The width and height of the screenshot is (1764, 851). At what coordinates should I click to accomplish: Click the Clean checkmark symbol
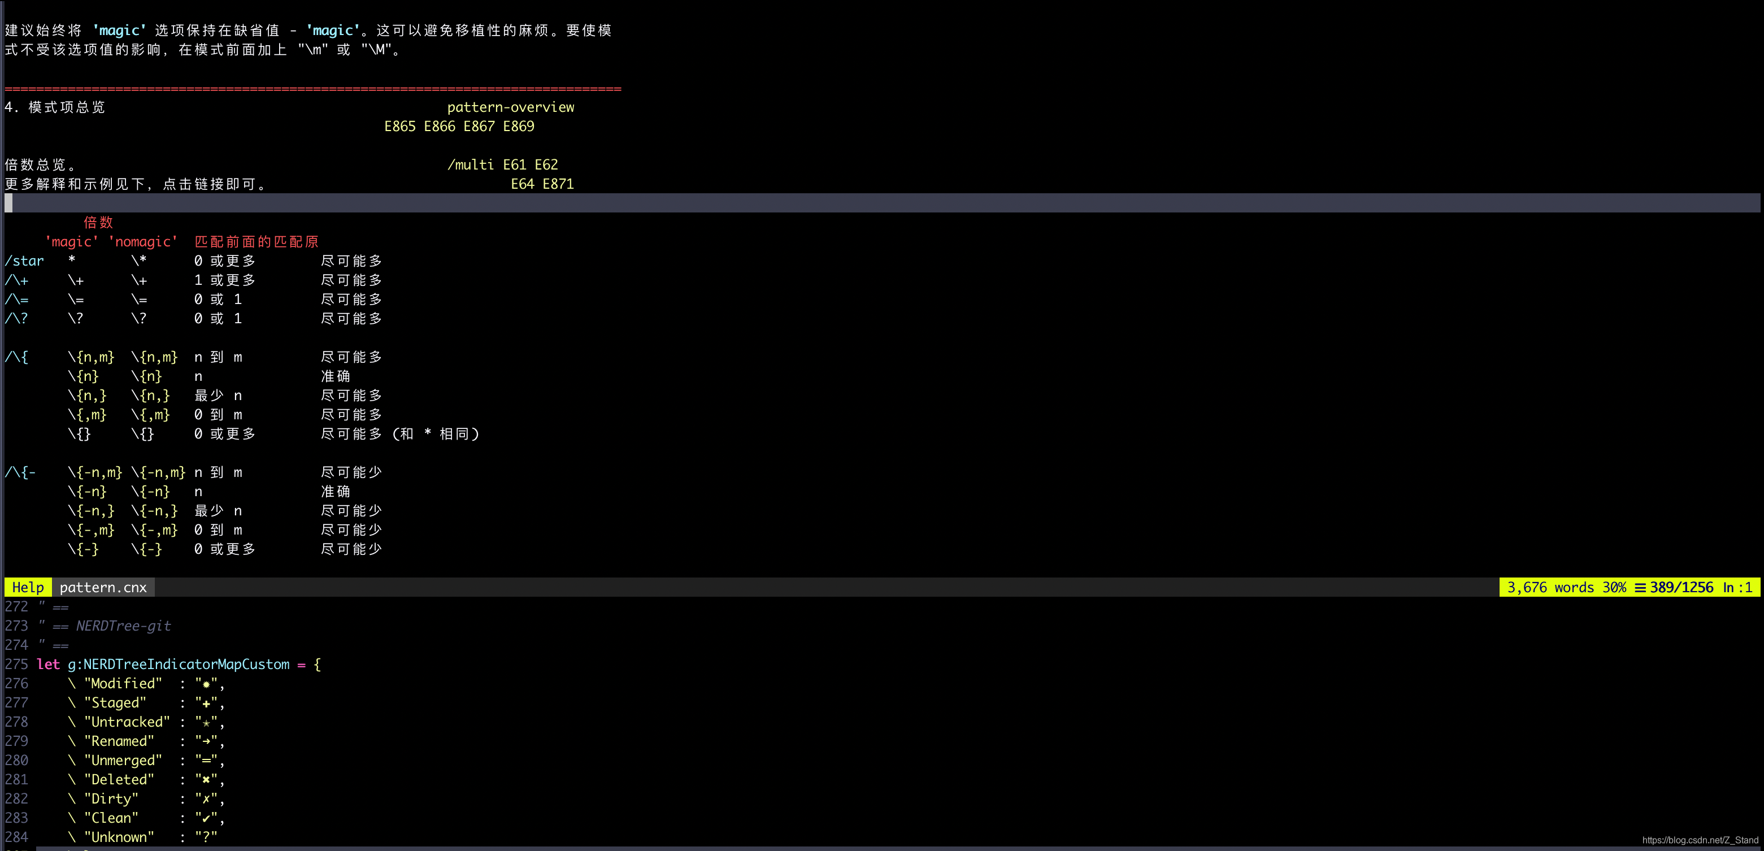(x=206, y=818)
